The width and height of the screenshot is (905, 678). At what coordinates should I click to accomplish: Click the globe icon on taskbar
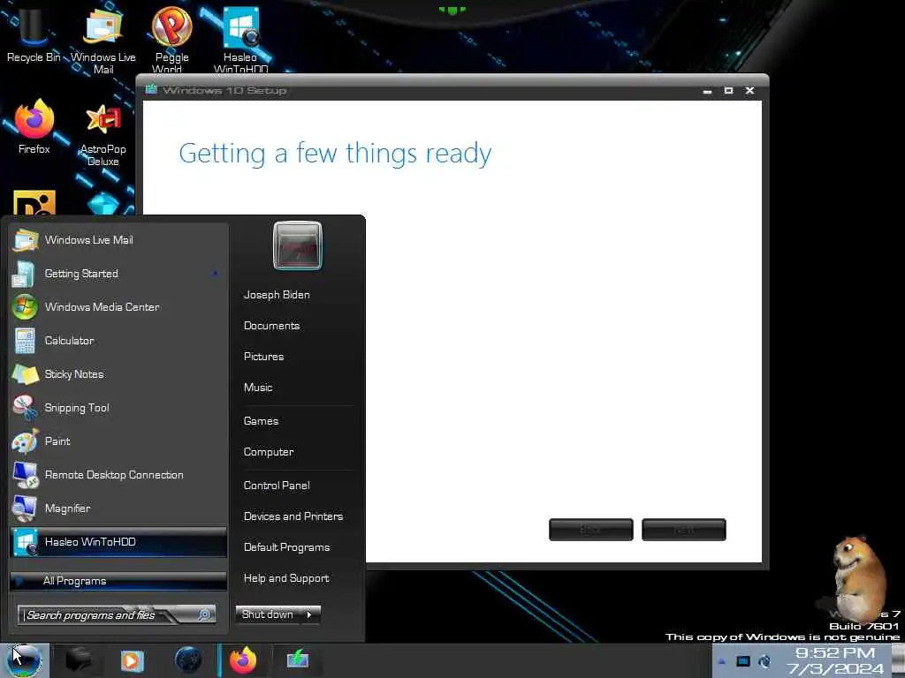(x=188, y=660)
